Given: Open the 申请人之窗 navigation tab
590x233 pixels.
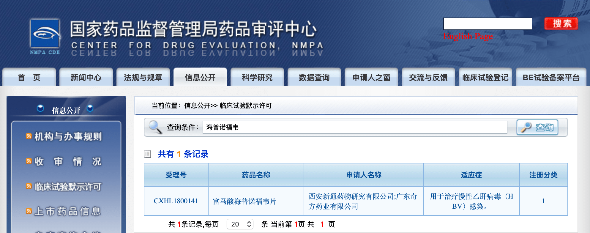Looking at the screenshot, I should pos(371,77).
